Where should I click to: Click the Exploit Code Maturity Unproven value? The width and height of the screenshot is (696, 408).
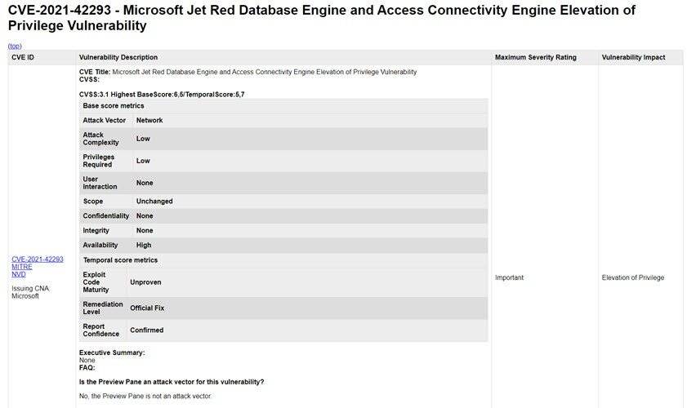(145, 282)
